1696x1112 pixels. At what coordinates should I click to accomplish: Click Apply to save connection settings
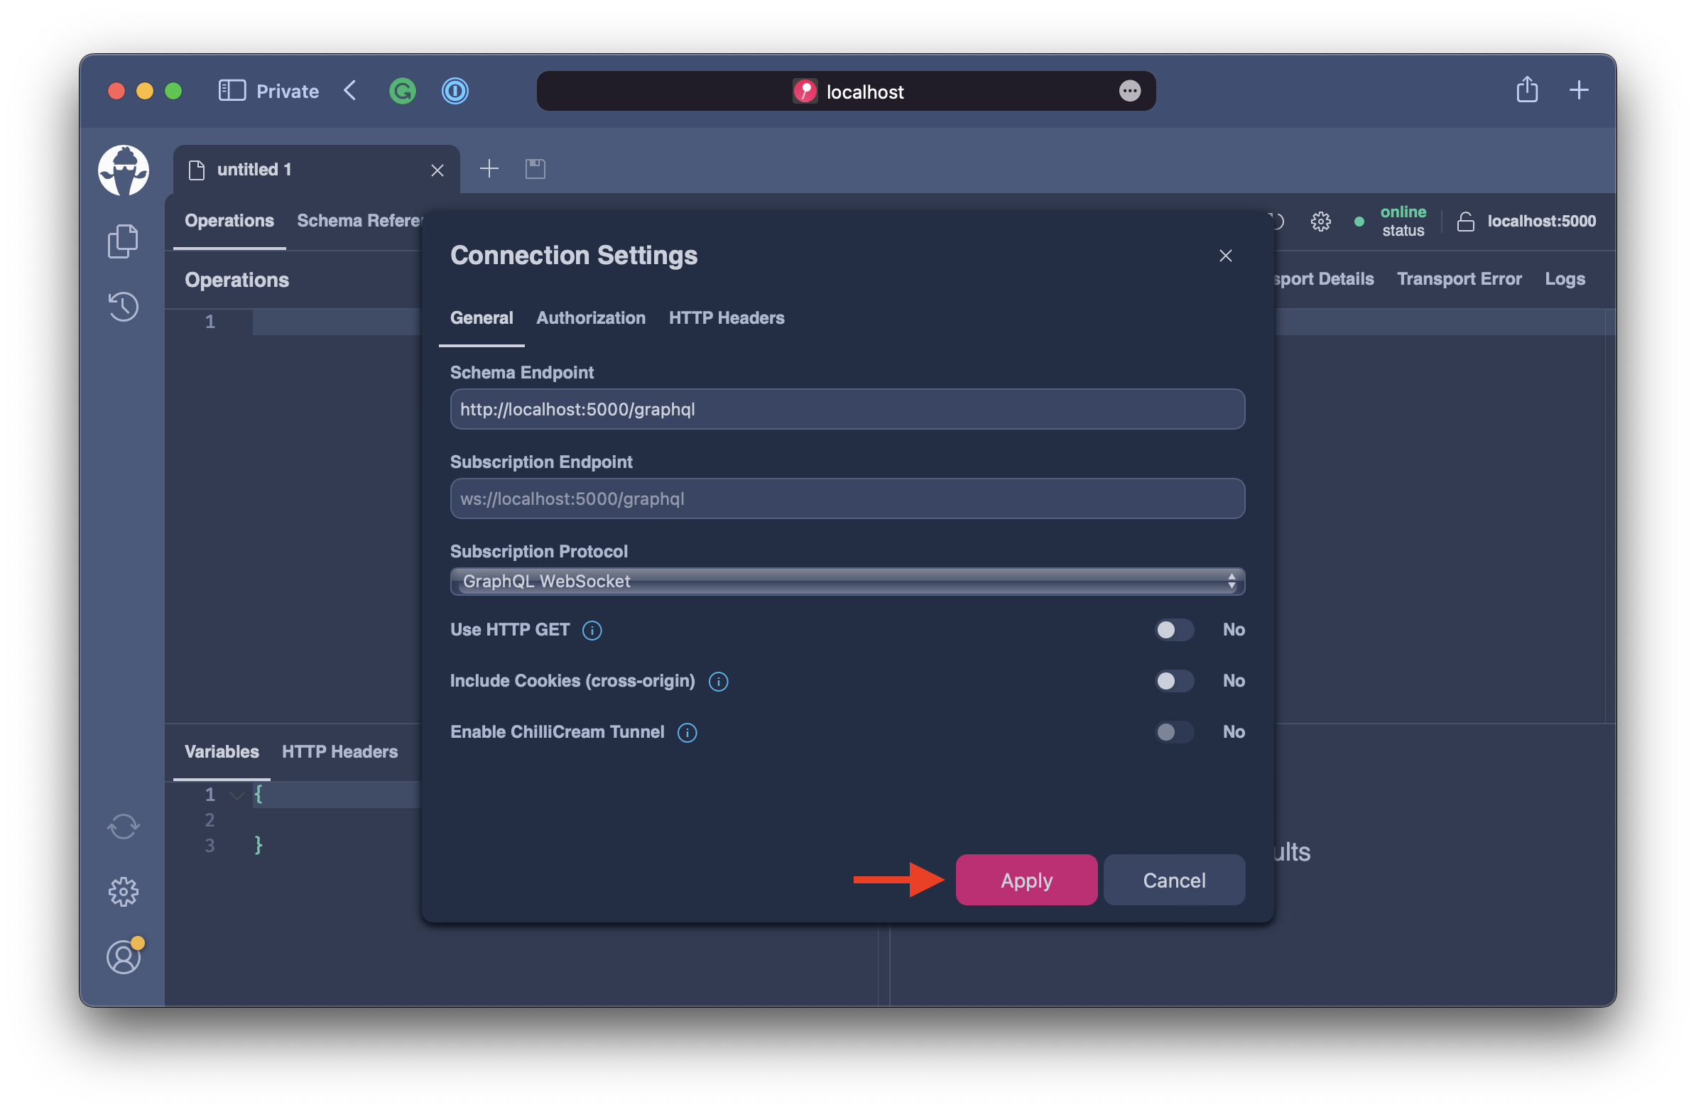[x=1027, y=880]
